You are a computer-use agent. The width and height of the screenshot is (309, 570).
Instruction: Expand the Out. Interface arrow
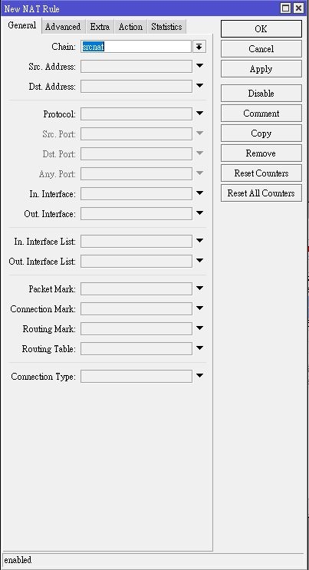click(x=199, y=213)
